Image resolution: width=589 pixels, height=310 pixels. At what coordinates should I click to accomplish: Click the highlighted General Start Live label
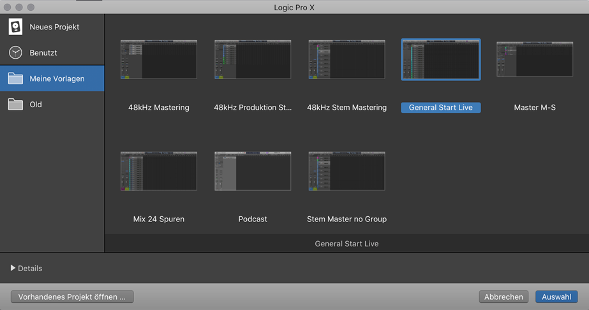click(440, 108)
